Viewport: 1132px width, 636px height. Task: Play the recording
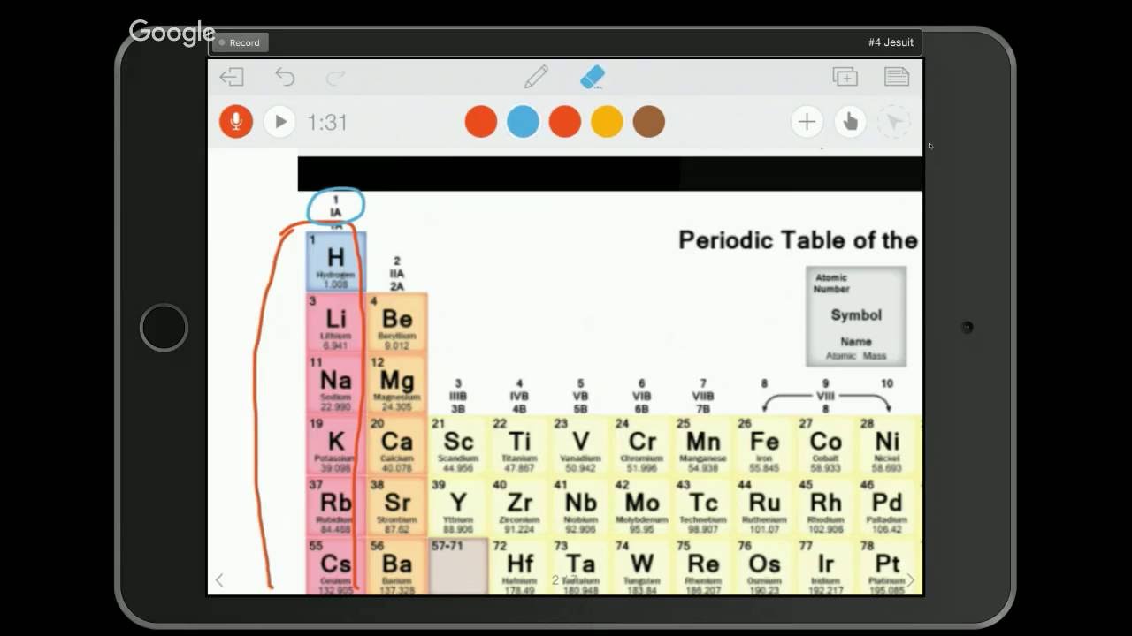279,122
